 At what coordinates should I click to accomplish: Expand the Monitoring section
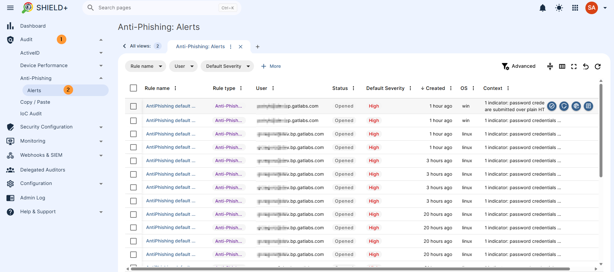click(101, 141)
